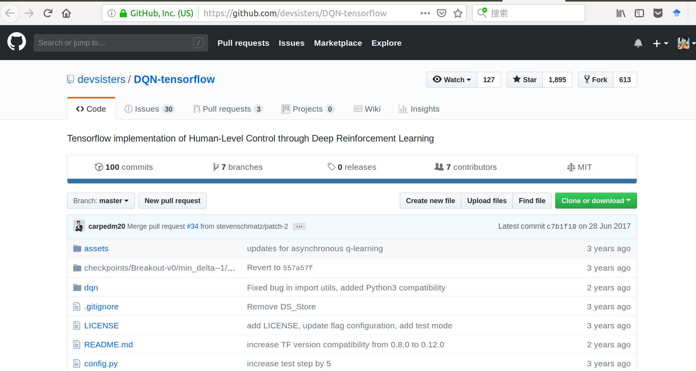Open the plus create-new dropdown

pos(660,43)
